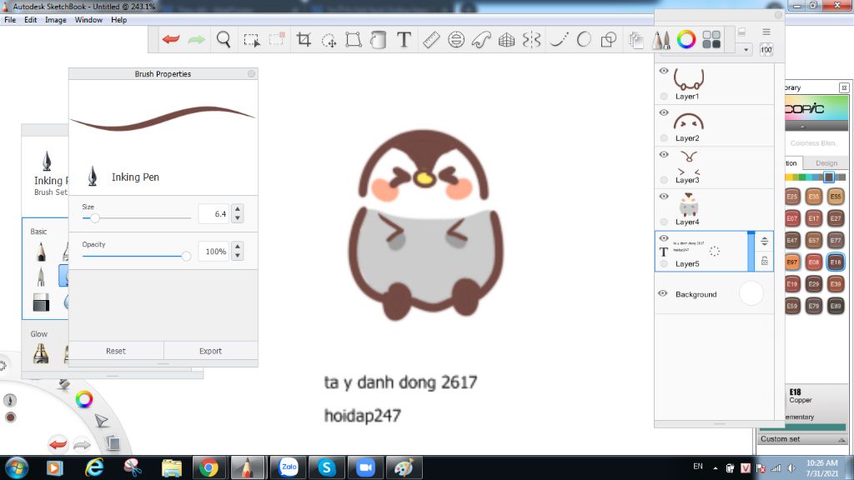This screenshot has width=854, height=480.
Task: Expand the Custom set section
Action: [841, 439]
